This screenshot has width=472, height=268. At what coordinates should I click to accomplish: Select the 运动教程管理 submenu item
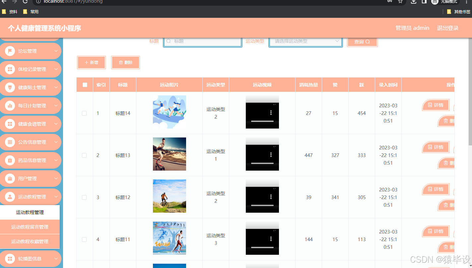(30, 212)
